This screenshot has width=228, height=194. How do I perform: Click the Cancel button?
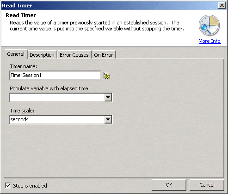207,185
